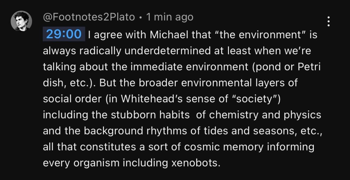Click the commenter's profile avatar

(x=21, y=21)
